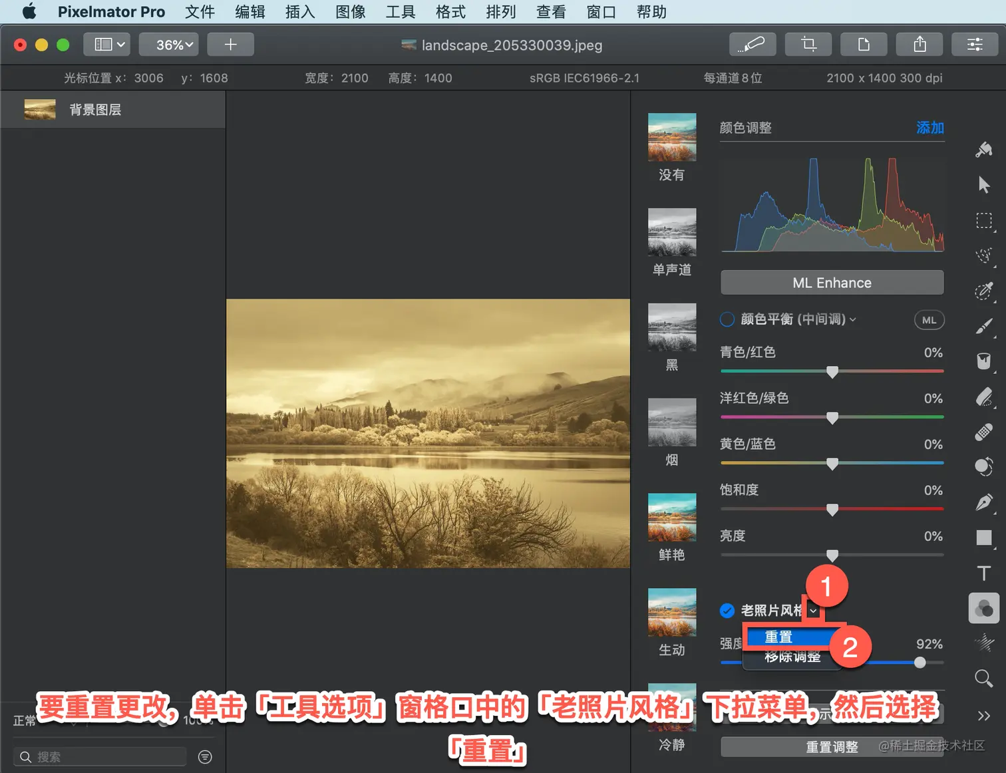Image resolution: width=1006 pixels, height=773 pixels.
Task: Open the 帮助 menu
Action: click(x=651, y=11)
